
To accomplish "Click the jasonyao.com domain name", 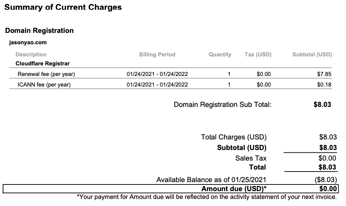I will tap(28, 42).
